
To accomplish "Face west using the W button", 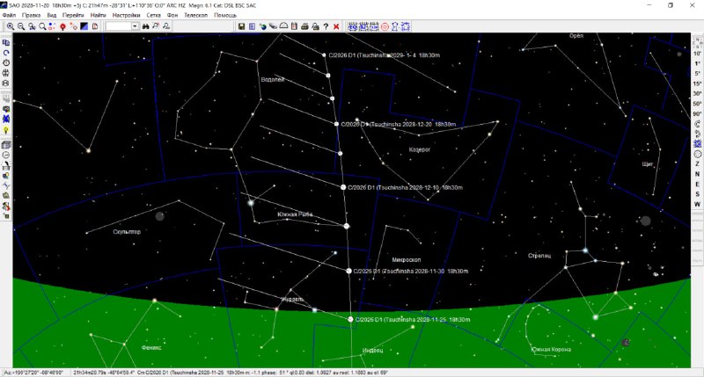I will tap(697, 205).
